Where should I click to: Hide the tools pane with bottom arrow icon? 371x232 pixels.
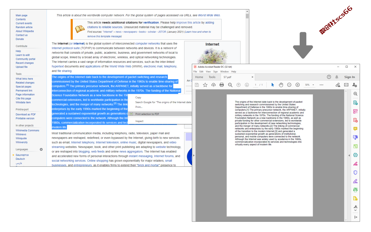click(356, 217)
